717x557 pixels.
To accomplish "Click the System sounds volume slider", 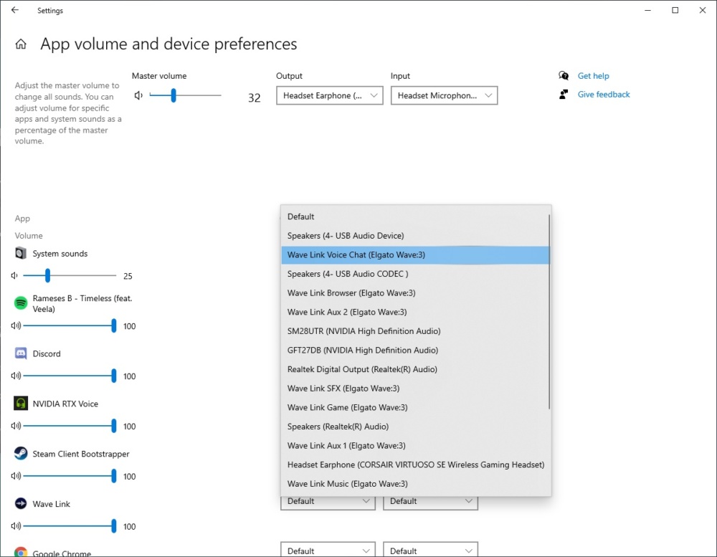I will click(x=70, y=275).
